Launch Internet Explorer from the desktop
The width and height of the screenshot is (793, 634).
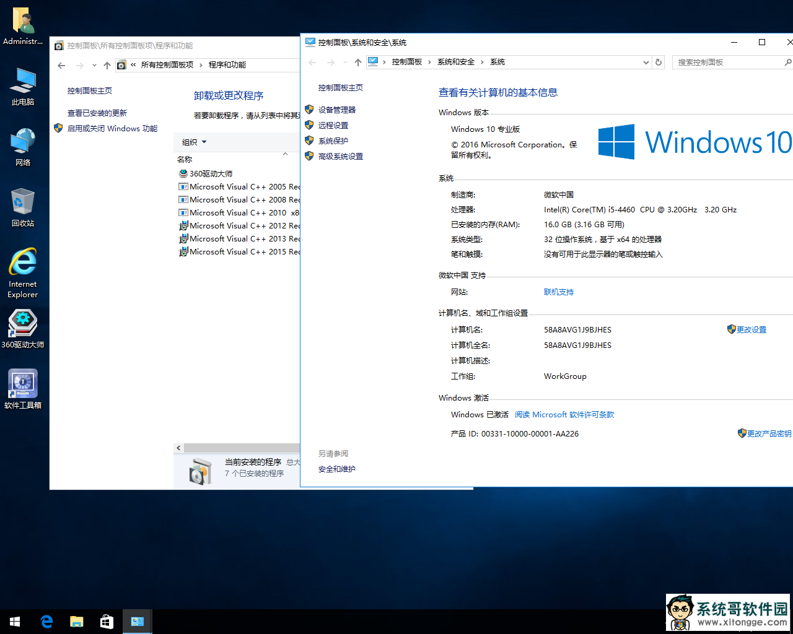coord(23,273)
